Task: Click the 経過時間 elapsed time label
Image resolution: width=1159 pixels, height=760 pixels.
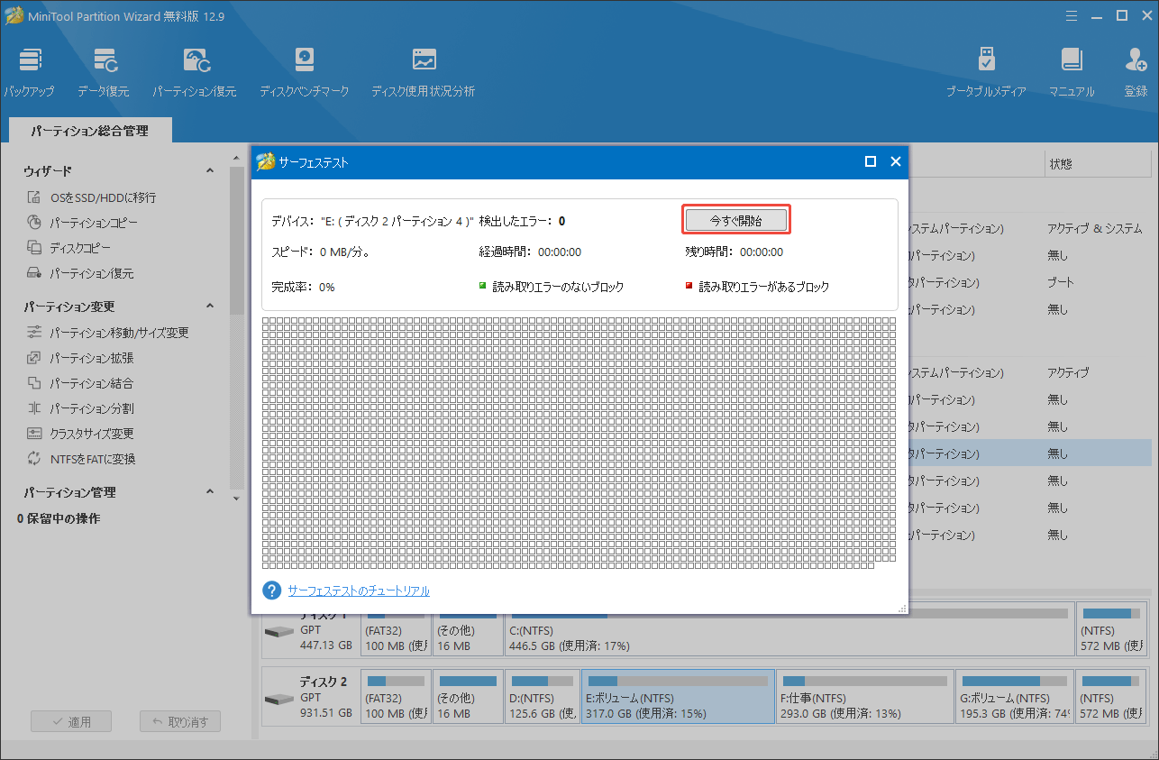Action: pyautogui.click(x=530, y=252)
